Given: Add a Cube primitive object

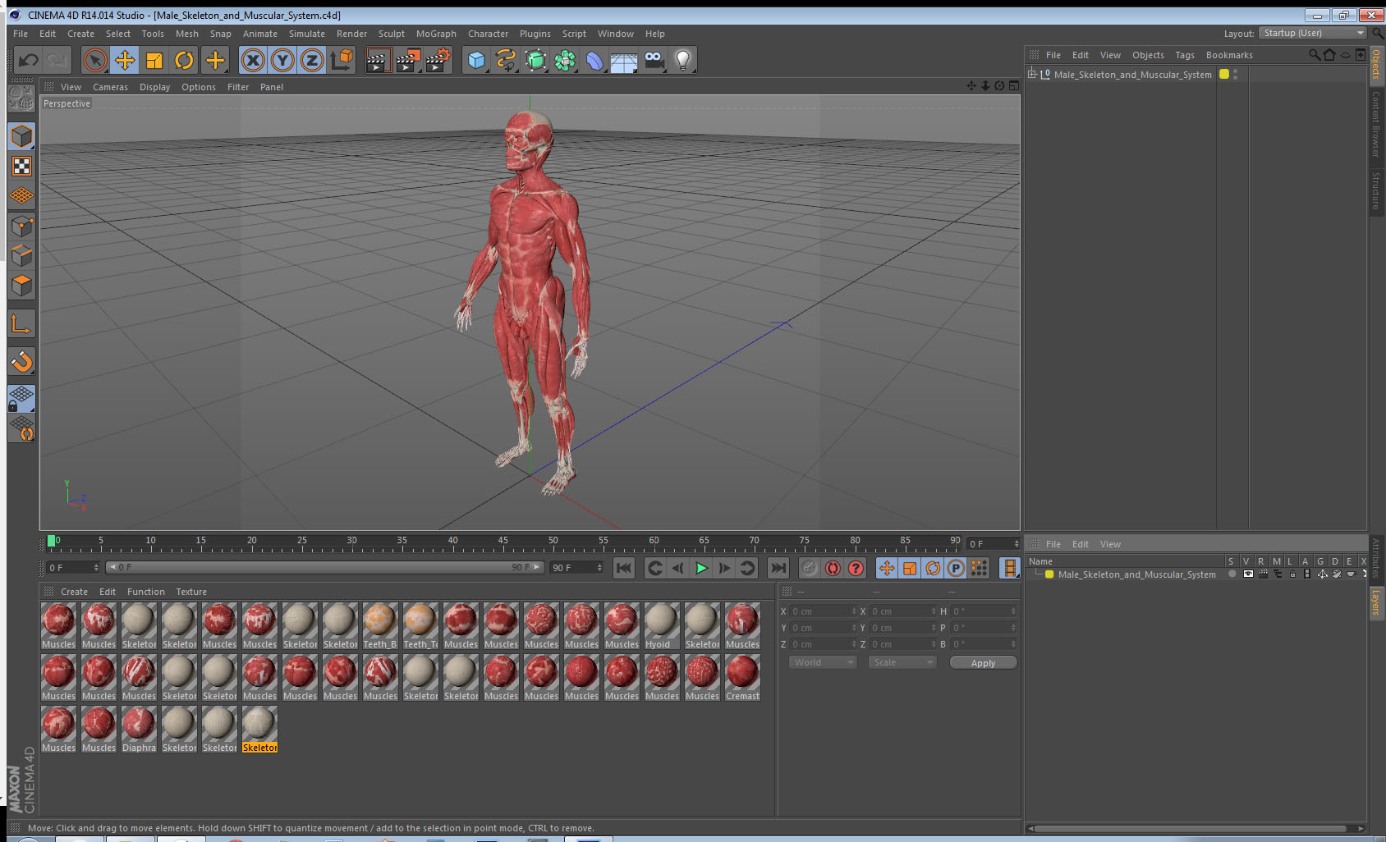Looking at the screenshot, I should coord(476,60).
